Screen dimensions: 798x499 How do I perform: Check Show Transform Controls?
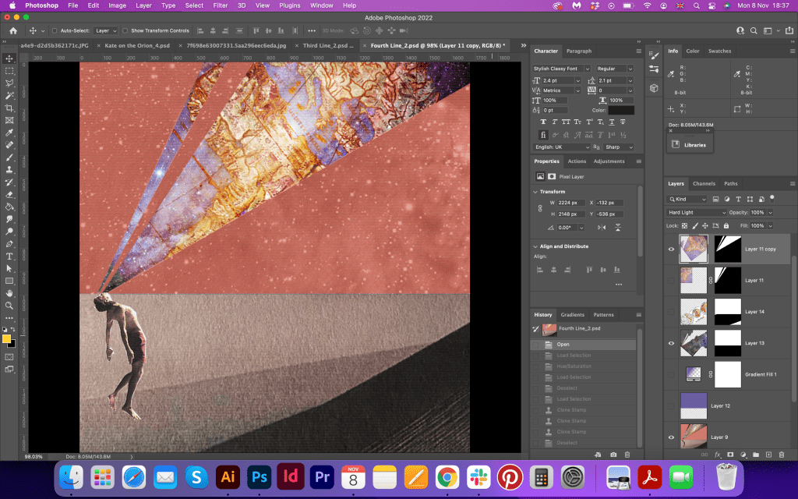(x=126, y=30)
